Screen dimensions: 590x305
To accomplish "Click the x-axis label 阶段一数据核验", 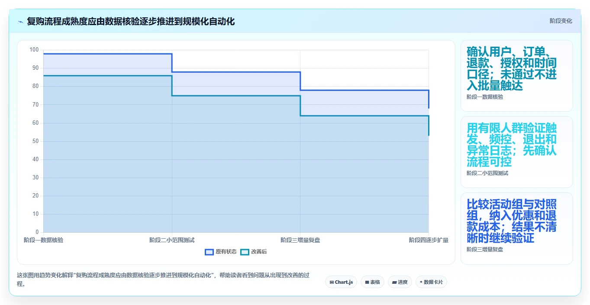I will coord(43,240).
